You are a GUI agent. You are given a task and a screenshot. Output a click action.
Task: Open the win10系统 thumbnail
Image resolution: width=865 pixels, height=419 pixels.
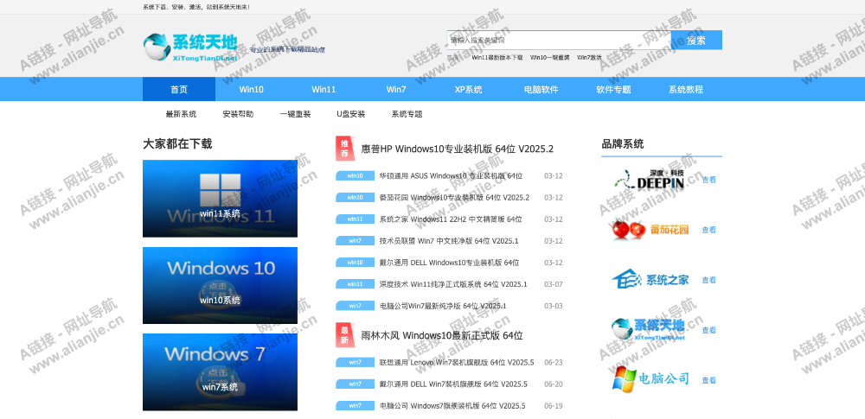click(x=220, y=285)
